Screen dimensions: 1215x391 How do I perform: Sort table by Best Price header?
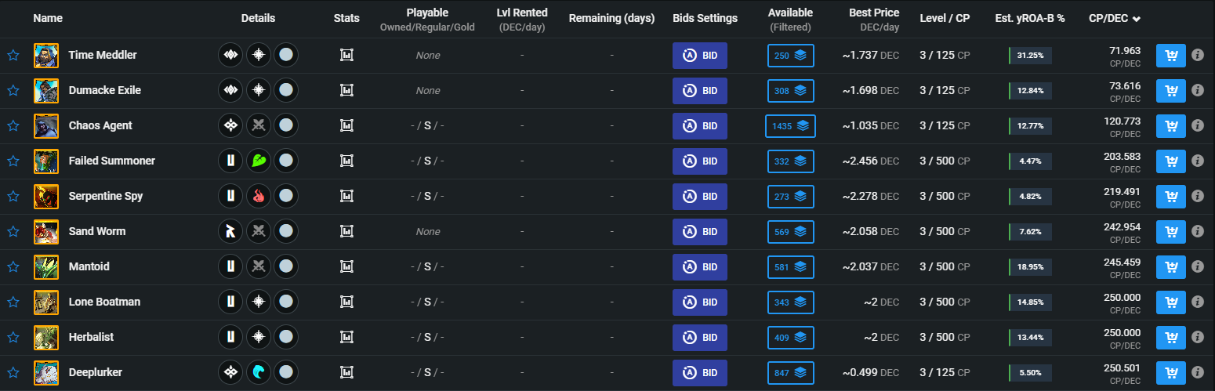(874, 13)
